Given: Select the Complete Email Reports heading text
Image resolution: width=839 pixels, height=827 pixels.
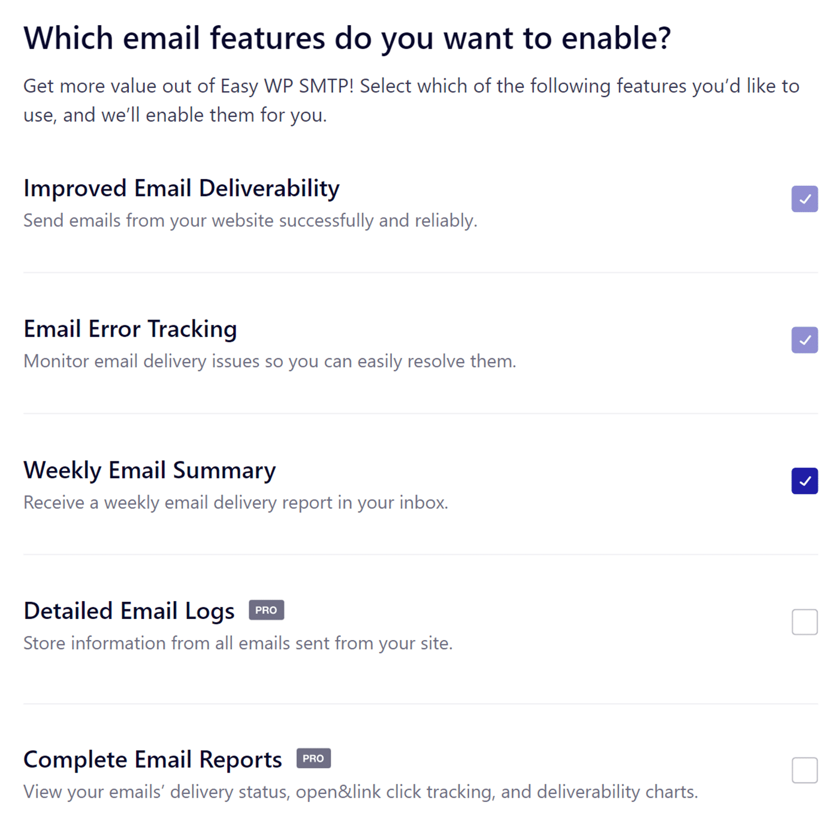Looking at the screenshot, I should click(x=153, y=759).
